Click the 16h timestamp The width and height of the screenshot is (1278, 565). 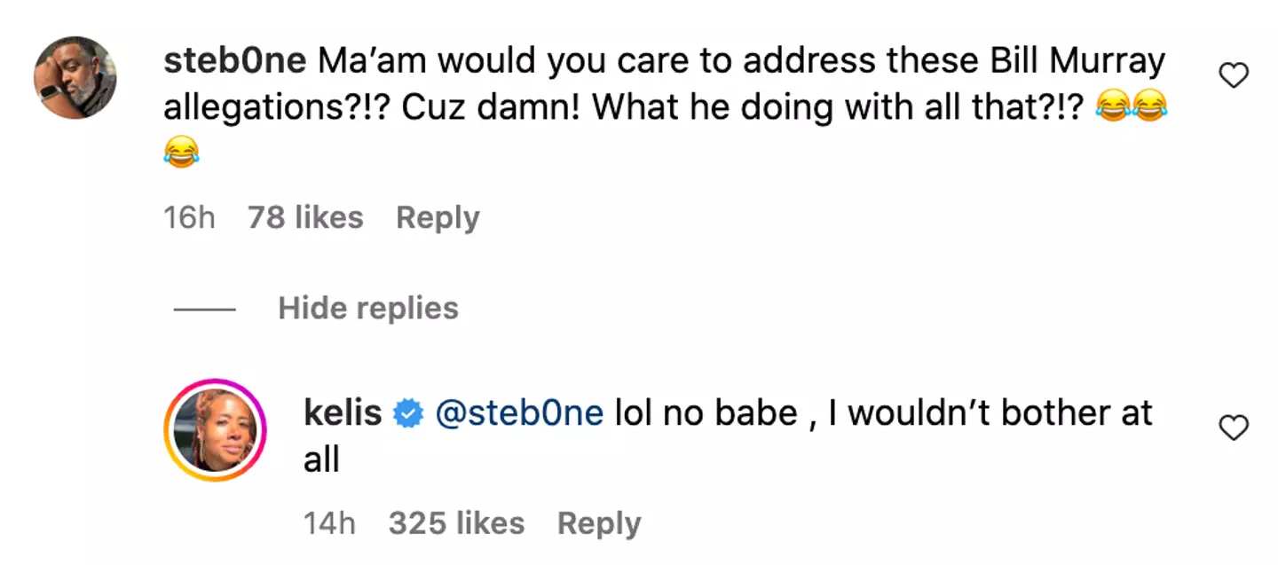tap(189, 218)
